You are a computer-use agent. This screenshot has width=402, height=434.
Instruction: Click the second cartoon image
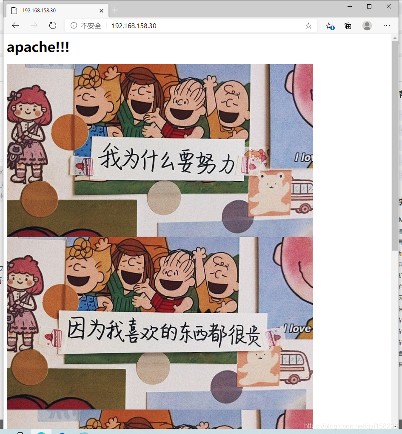[160, 323]
